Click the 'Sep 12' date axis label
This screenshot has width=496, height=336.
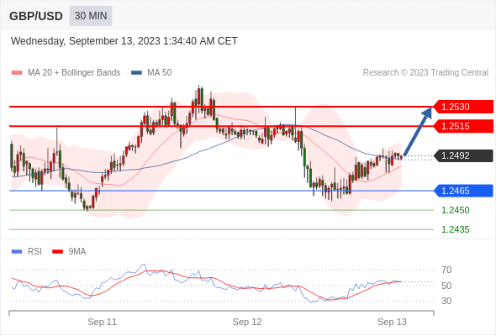(x=247, y=322)
